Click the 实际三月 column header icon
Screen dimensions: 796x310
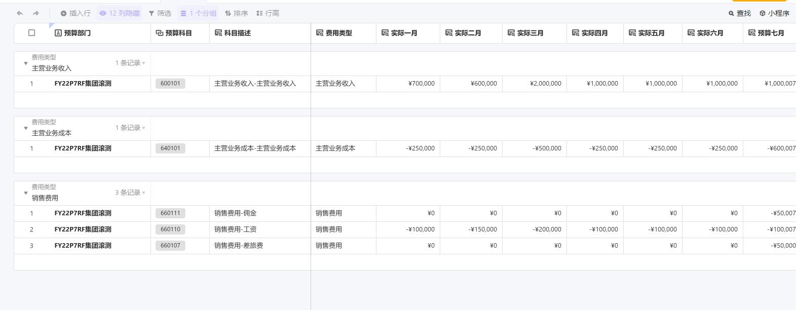pyautogui.click(x=511, y=33)
